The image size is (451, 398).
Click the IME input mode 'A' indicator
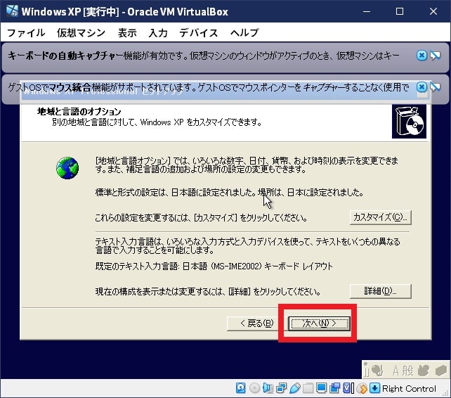click(x=396, y=371)
